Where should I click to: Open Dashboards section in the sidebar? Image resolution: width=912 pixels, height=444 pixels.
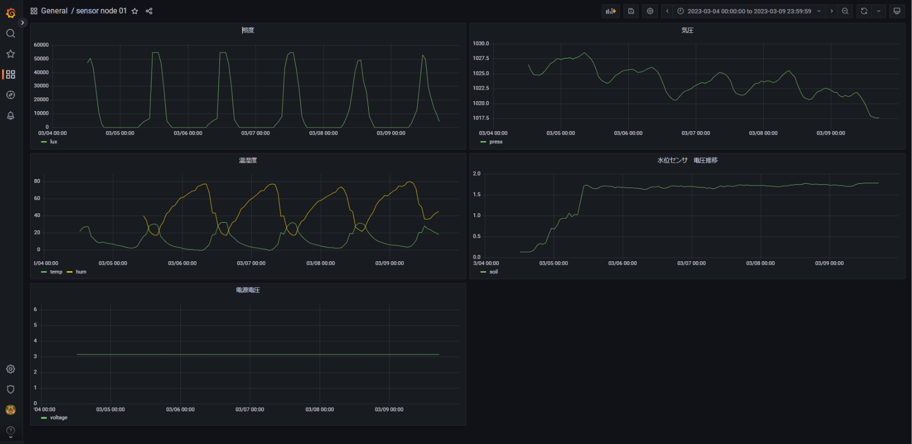(11, 74)
